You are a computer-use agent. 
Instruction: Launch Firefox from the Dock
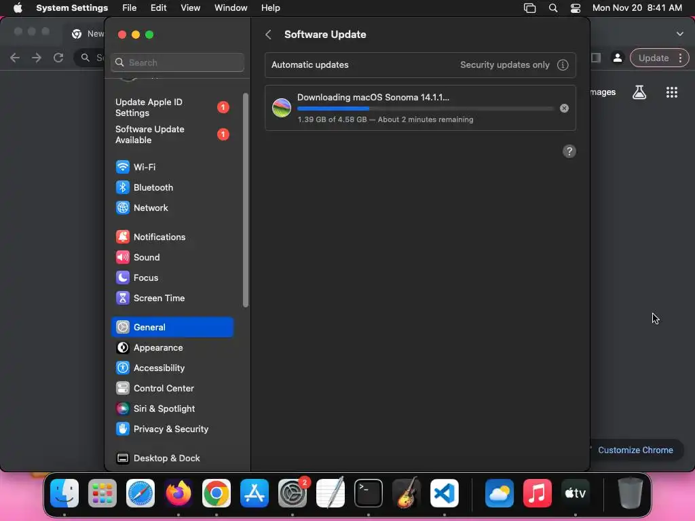(179, 493)
